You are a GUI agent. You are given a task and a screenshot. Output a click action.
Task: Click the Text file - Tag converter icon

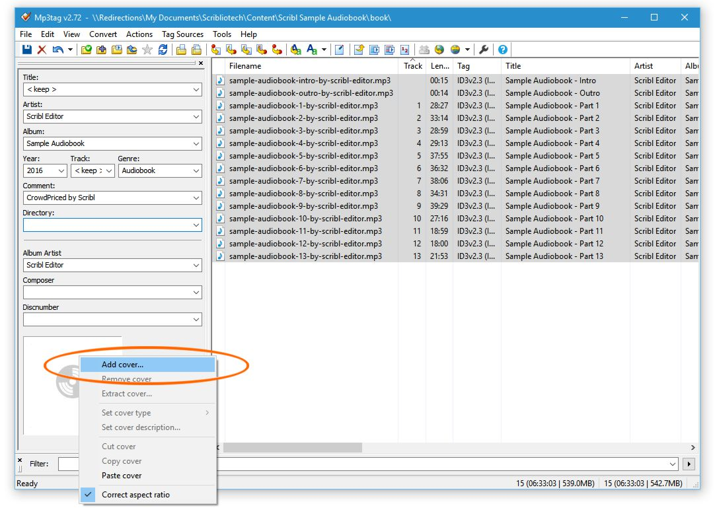pyautogui.click(x=262, y=50)
